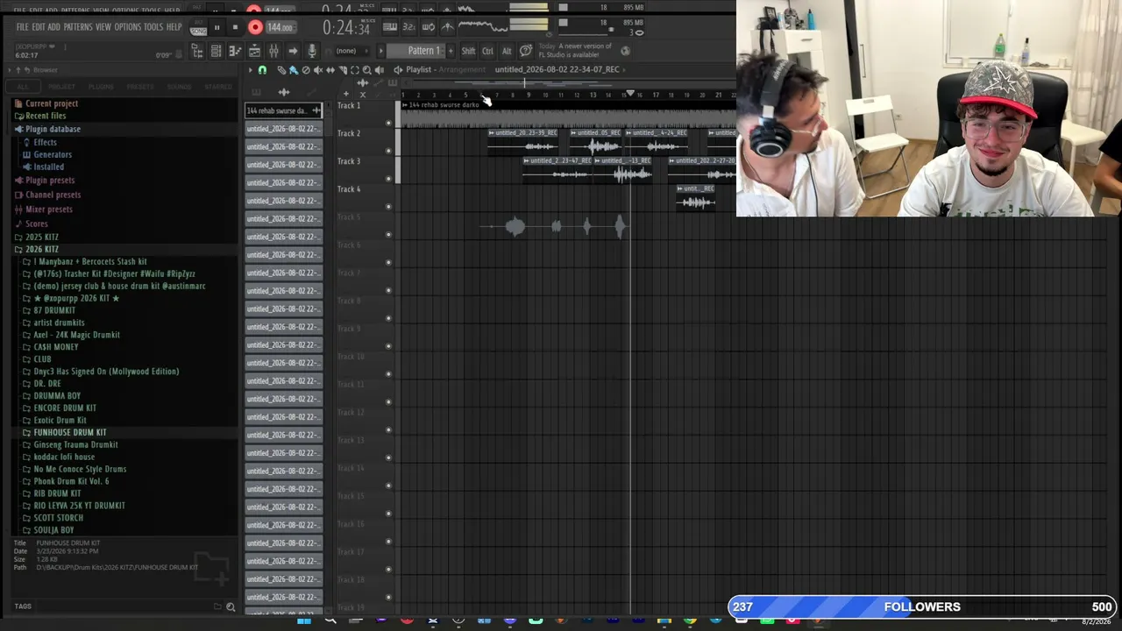Open the EDIT menu
1122x631 pixels.
[39, 27]
